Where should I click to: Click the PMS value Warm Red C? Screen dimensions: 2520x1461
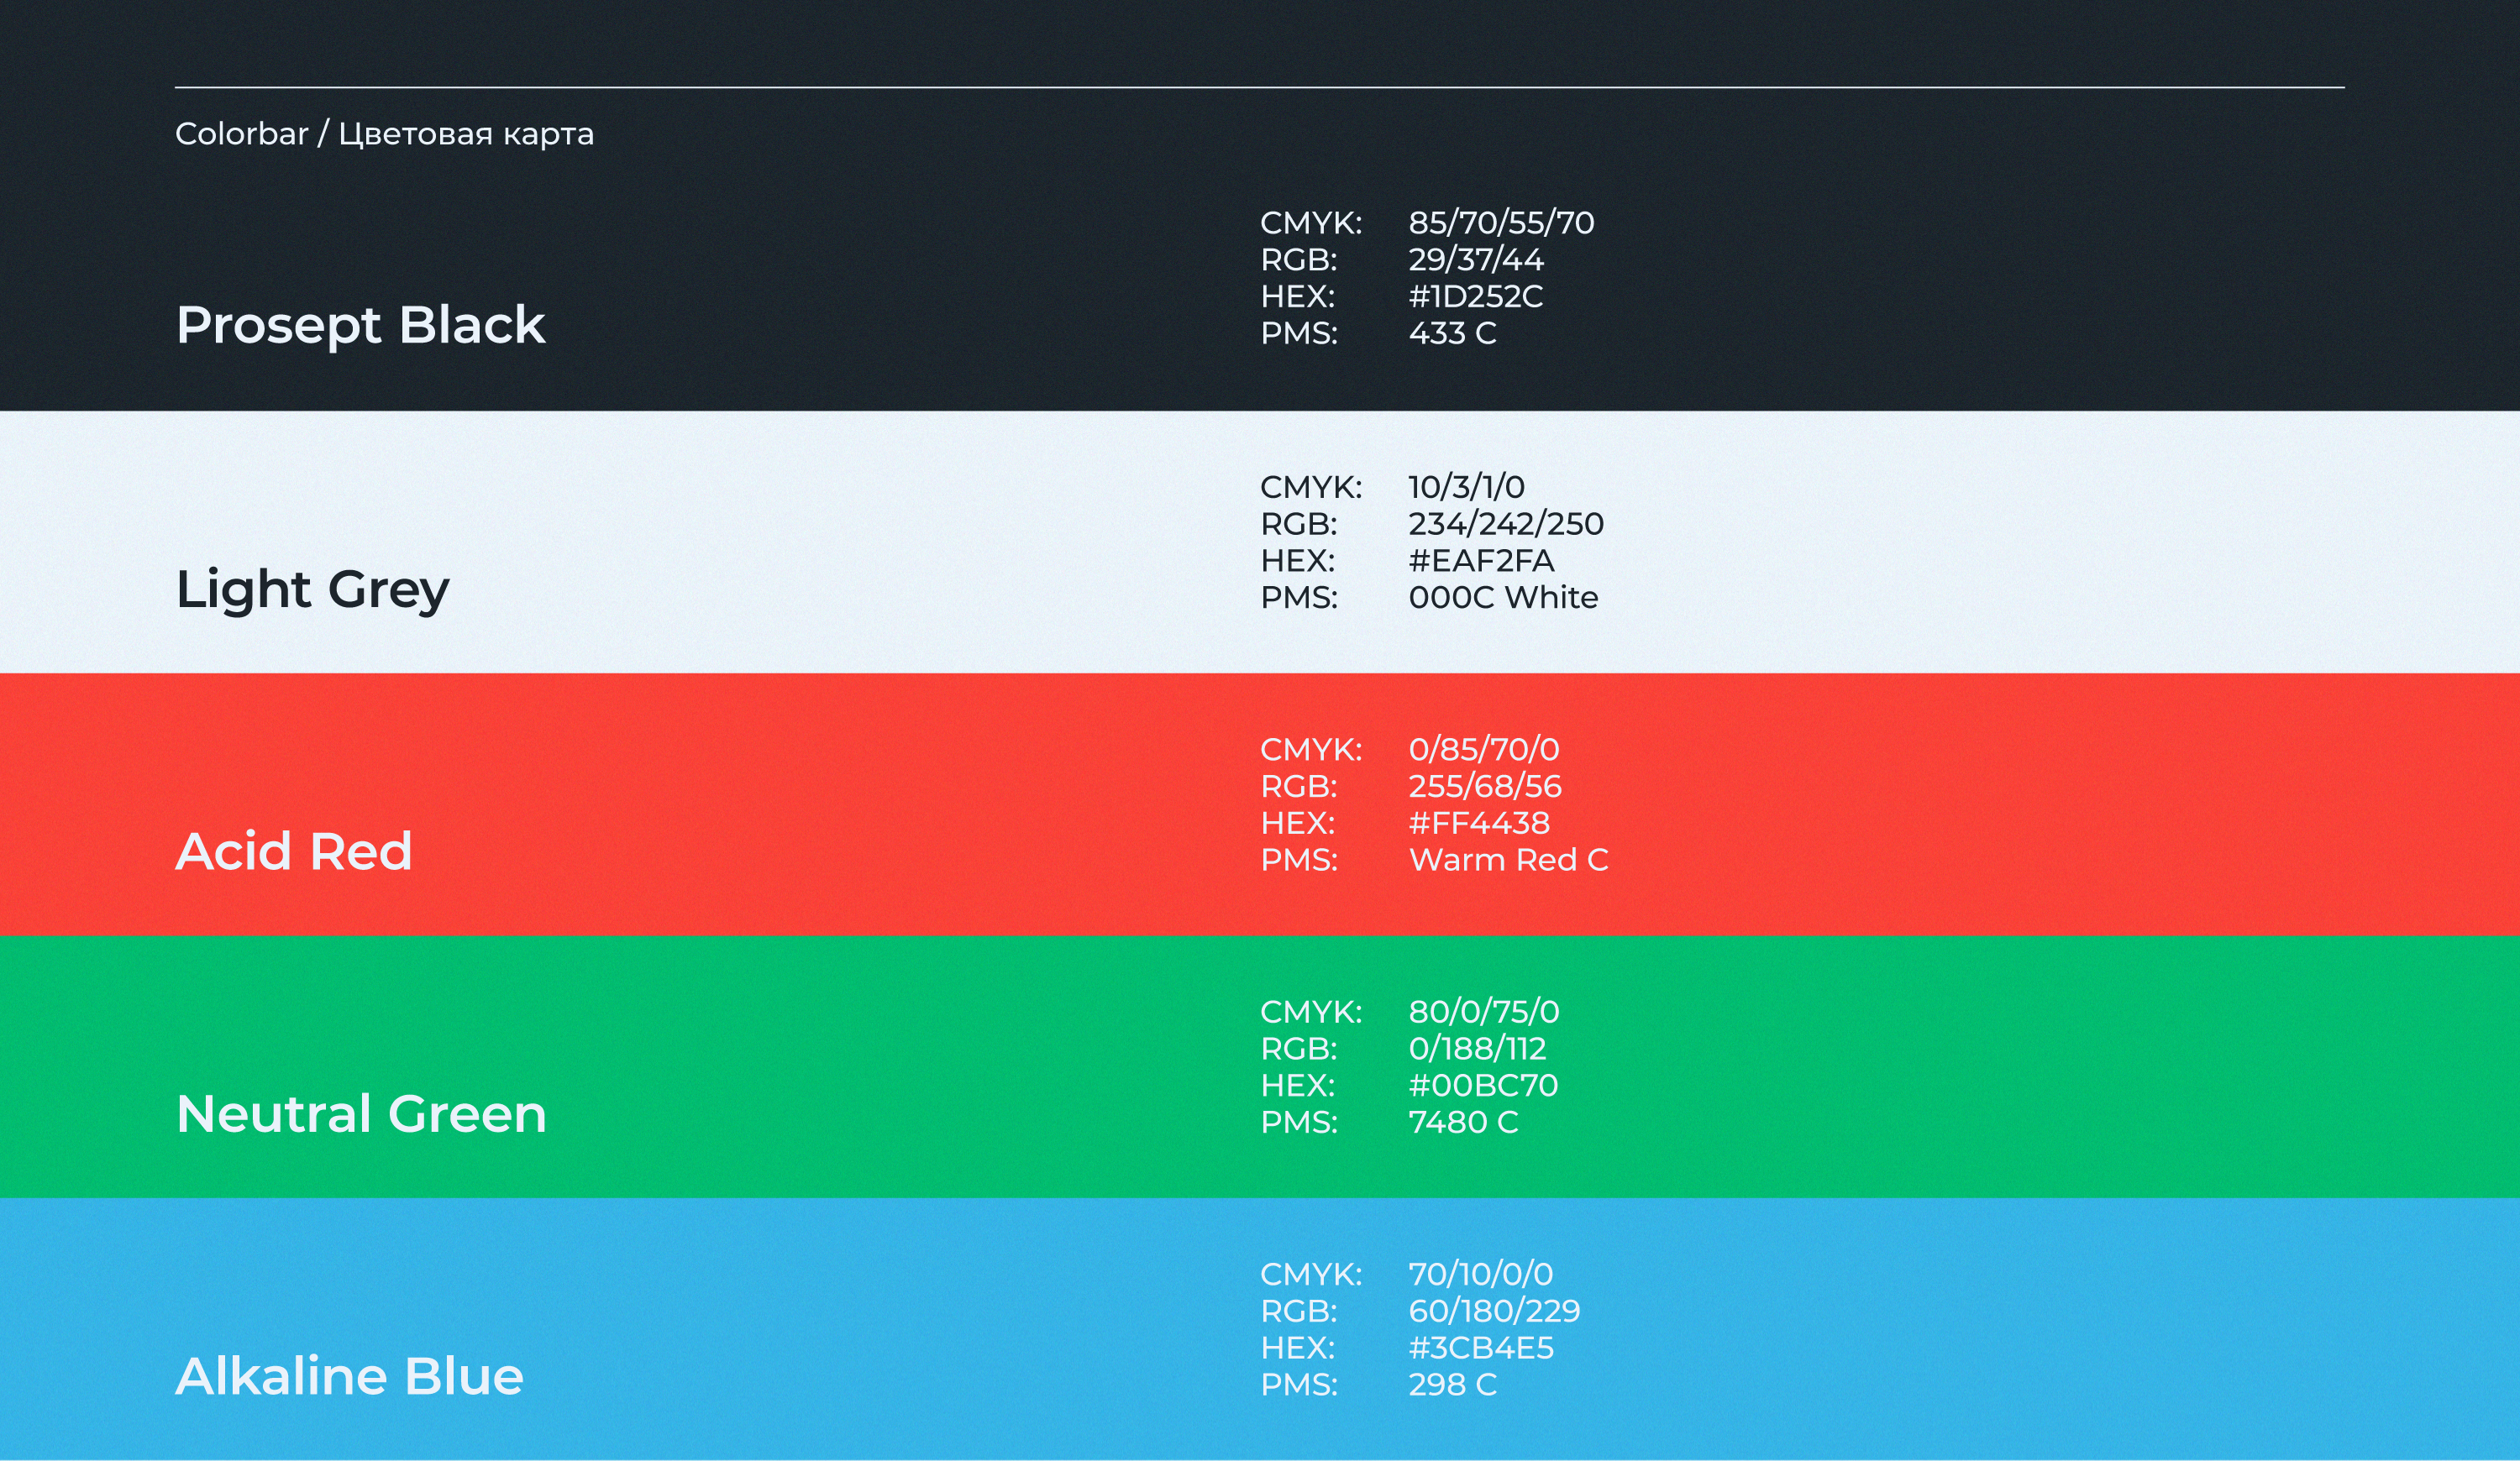click(1507, 861)
